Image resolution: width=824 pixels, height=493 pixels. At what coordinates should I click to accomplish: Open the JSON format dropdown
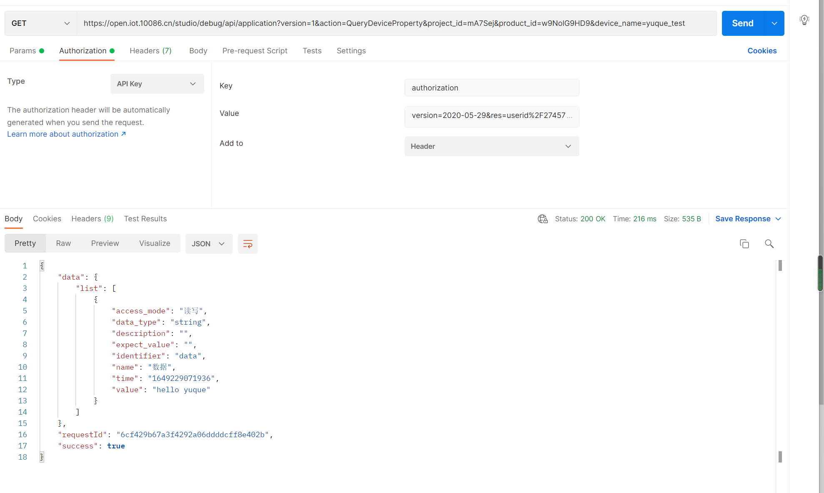208,244
